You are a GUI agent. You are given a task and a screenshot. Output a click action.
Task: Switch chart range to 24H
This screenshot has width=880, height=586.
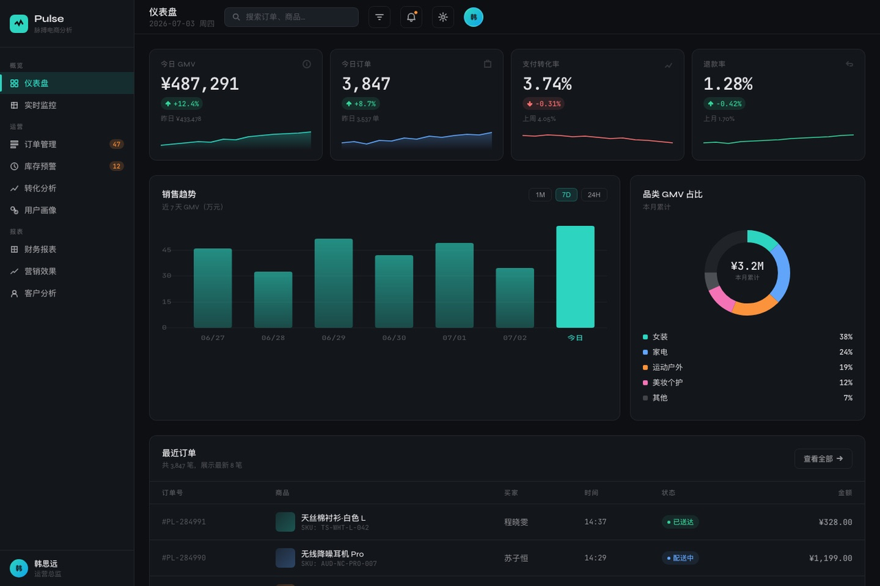pos(594,195)
